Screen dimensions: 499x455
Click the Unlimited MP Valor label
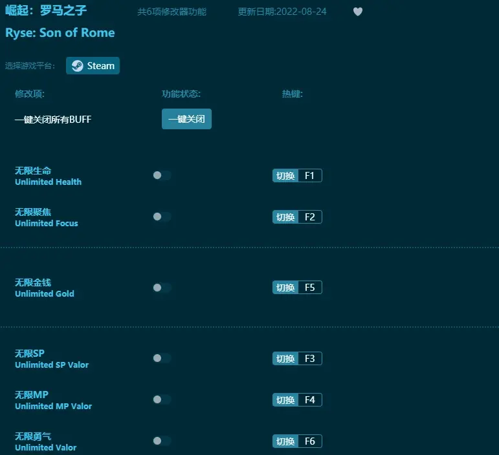click(x=54, y=406)
